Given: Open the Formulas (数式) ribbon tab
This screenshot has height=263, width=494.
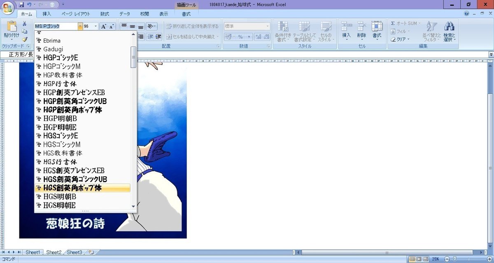Looking at the screenshot, I should click(x=105, y=14).
